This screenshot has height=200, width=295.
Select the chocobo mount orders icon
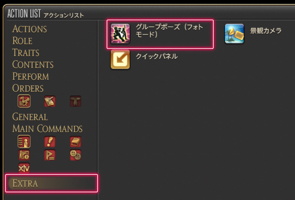[x=24, y=101]
